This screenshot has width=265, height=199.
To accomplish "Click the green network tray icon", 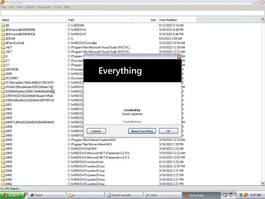I will point(241,195).
